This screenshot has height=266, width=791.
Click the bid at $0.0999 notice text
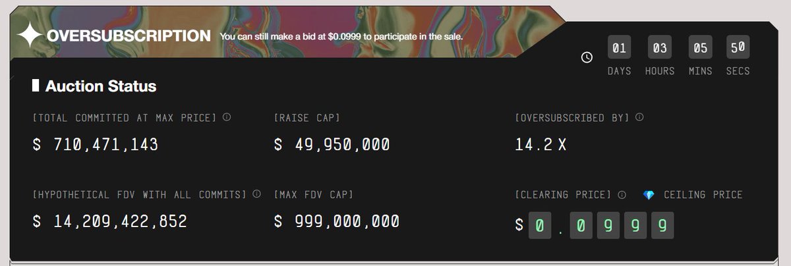tap(341, 36)
